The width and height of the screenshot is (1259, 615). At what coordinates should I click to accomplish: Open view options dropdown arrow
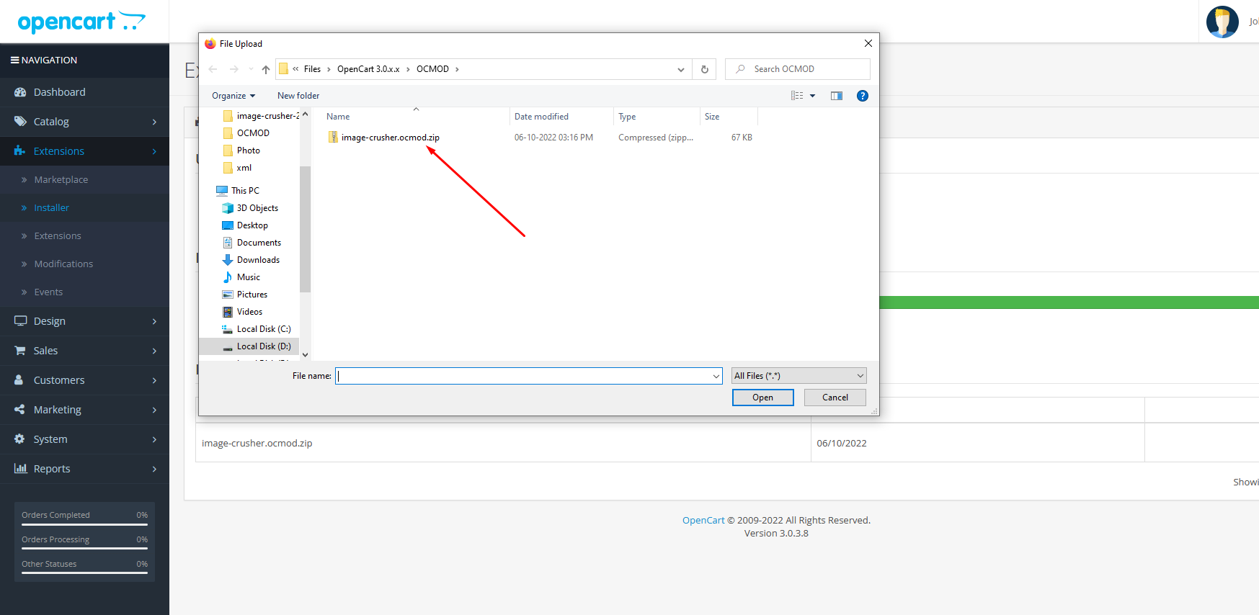click(812, 96)
